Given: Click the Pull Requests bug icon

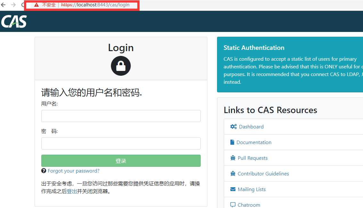Looking at the screenshot, I should (233, 158).
